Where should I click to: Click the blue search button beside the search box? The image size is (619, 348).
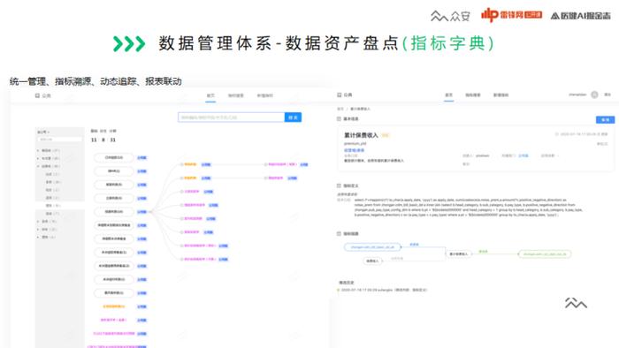point(293,117)
